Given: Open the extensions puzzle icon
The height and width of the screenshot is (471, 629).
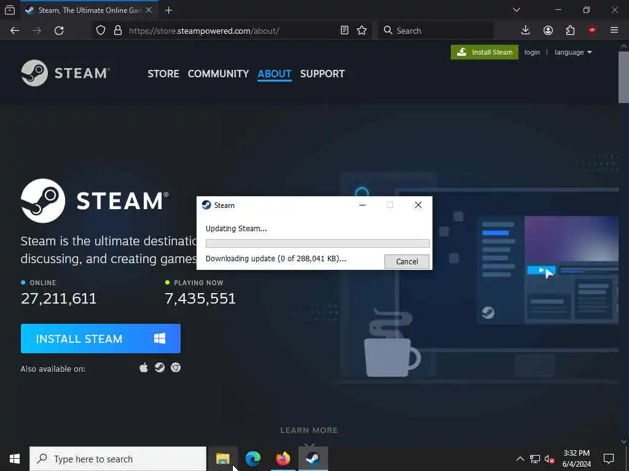Looking at the screenshot, I should [x=570, y=31].
